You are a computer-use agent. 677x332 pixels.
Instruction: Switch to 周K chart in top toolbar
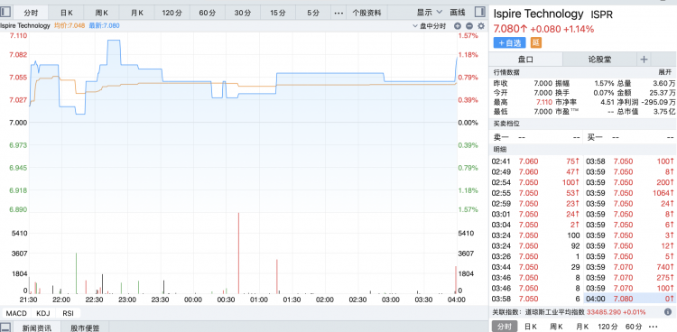pyautogui.click(x=101, y=13)
